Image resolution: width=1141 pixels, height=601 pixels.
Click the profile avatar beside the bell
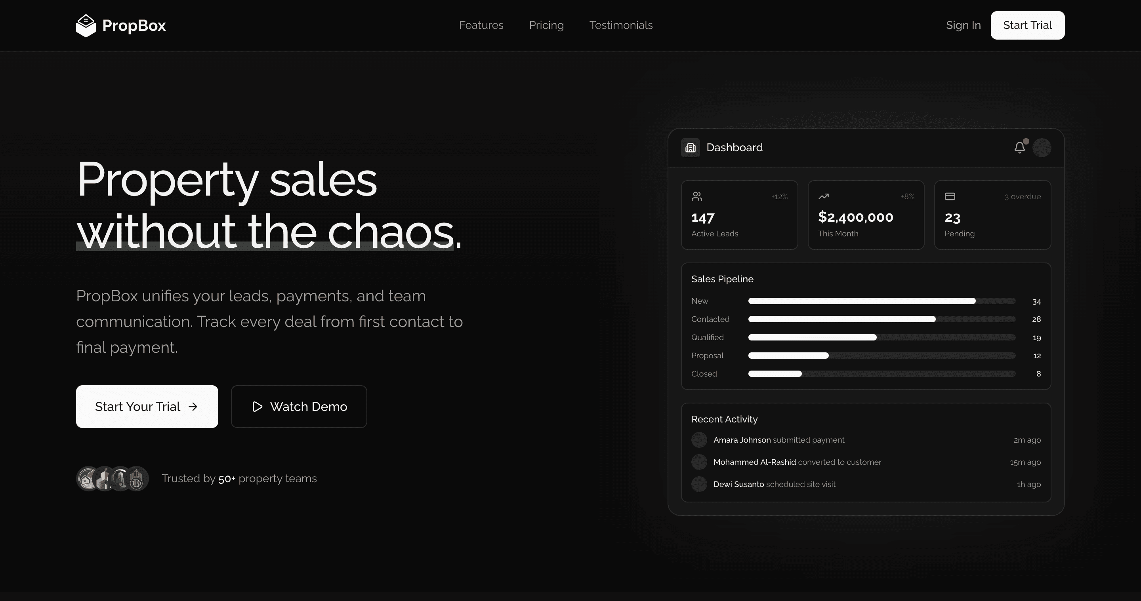click(1043, 147)
